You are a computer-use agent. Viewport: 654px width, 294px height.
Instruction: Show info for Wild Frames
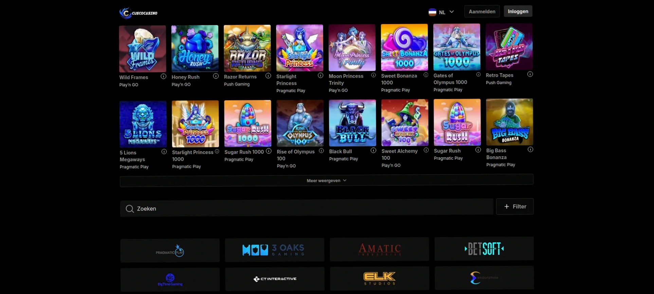163,77
